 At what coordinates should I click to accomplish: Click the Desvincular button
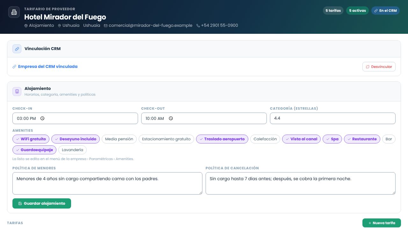click(379, 67)
